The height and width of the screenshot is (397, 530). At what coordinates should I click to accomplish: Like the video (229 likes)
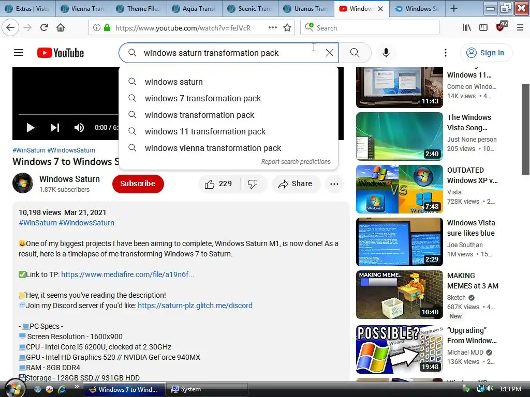(219, 184)
